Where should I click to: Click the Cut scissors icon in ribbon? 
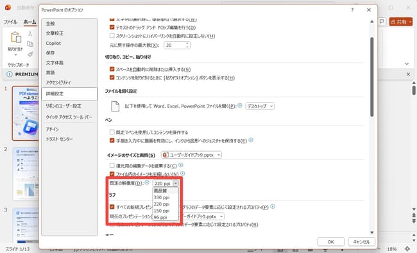point(30,33)
